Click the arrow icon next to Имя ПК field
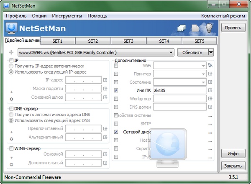 tap(210, 90)
